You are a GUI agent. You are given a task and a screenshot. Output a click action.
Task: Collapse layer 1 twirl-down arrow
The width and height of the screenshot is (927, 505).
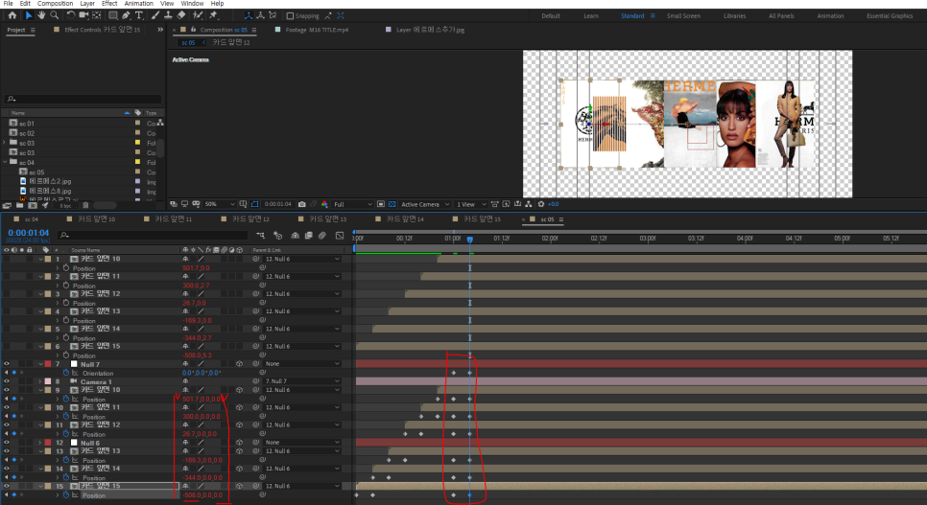41,260
